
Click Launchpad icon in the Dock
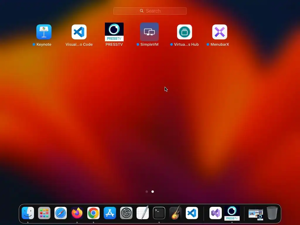tap(44, 213)
